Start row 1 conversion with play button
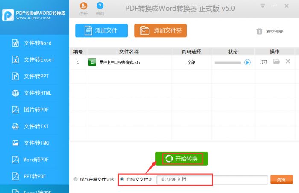299x193 pixels. coord(247,62)
